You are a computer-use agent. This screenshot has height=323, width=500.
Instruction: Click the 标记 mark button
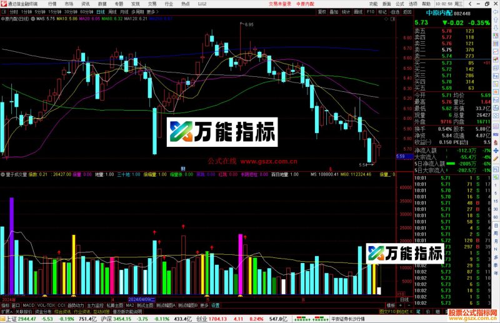[382, 12]
